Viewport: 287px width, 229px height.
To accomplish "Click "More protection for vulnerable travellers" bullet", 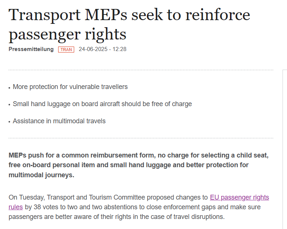I will click(70, 87).
